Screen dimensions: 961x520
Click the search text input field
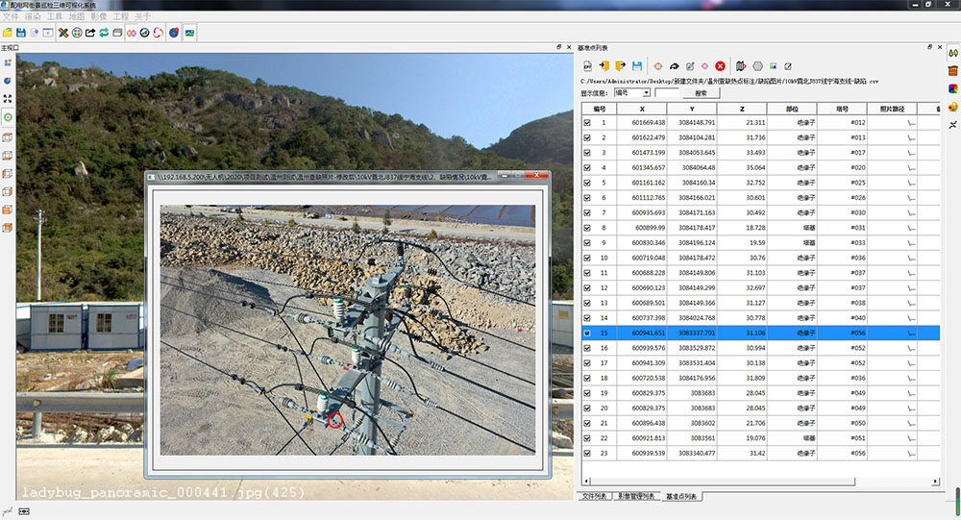pyautogui.click(x=666, y=93)
